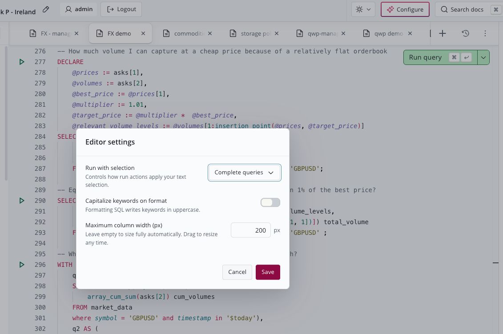Close the qwp-mana tab

coord(343,33)
